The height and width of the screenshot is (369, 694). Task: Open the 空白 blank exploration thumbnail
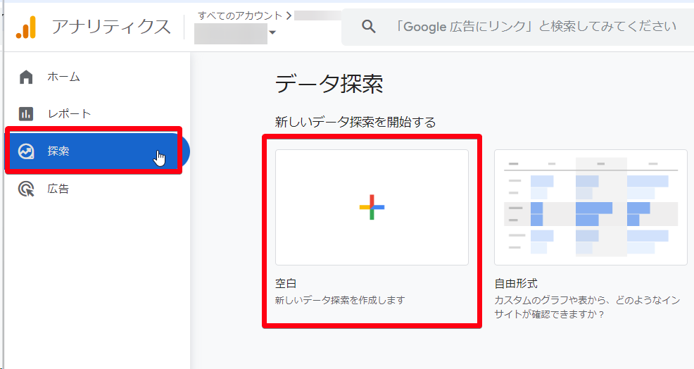pyautogui.click(x=372, y=207)
